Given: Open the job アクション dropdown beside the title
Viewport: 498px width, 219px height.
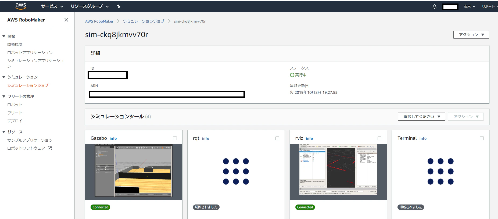Looking at the screenshot, I should (x=471, y=35).
